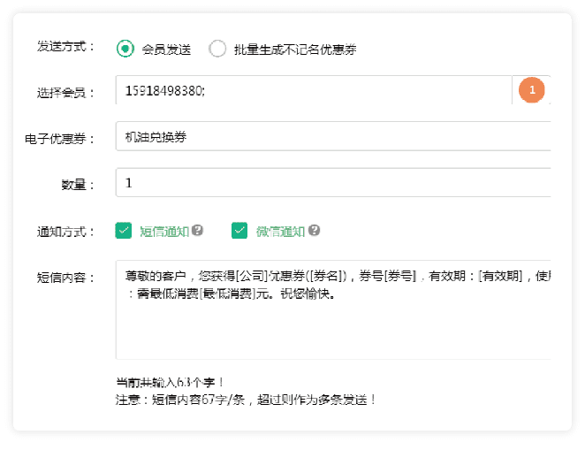Click the 电子优惠券 label
Viewport: 585px width, 465px height.
(60, 138)
